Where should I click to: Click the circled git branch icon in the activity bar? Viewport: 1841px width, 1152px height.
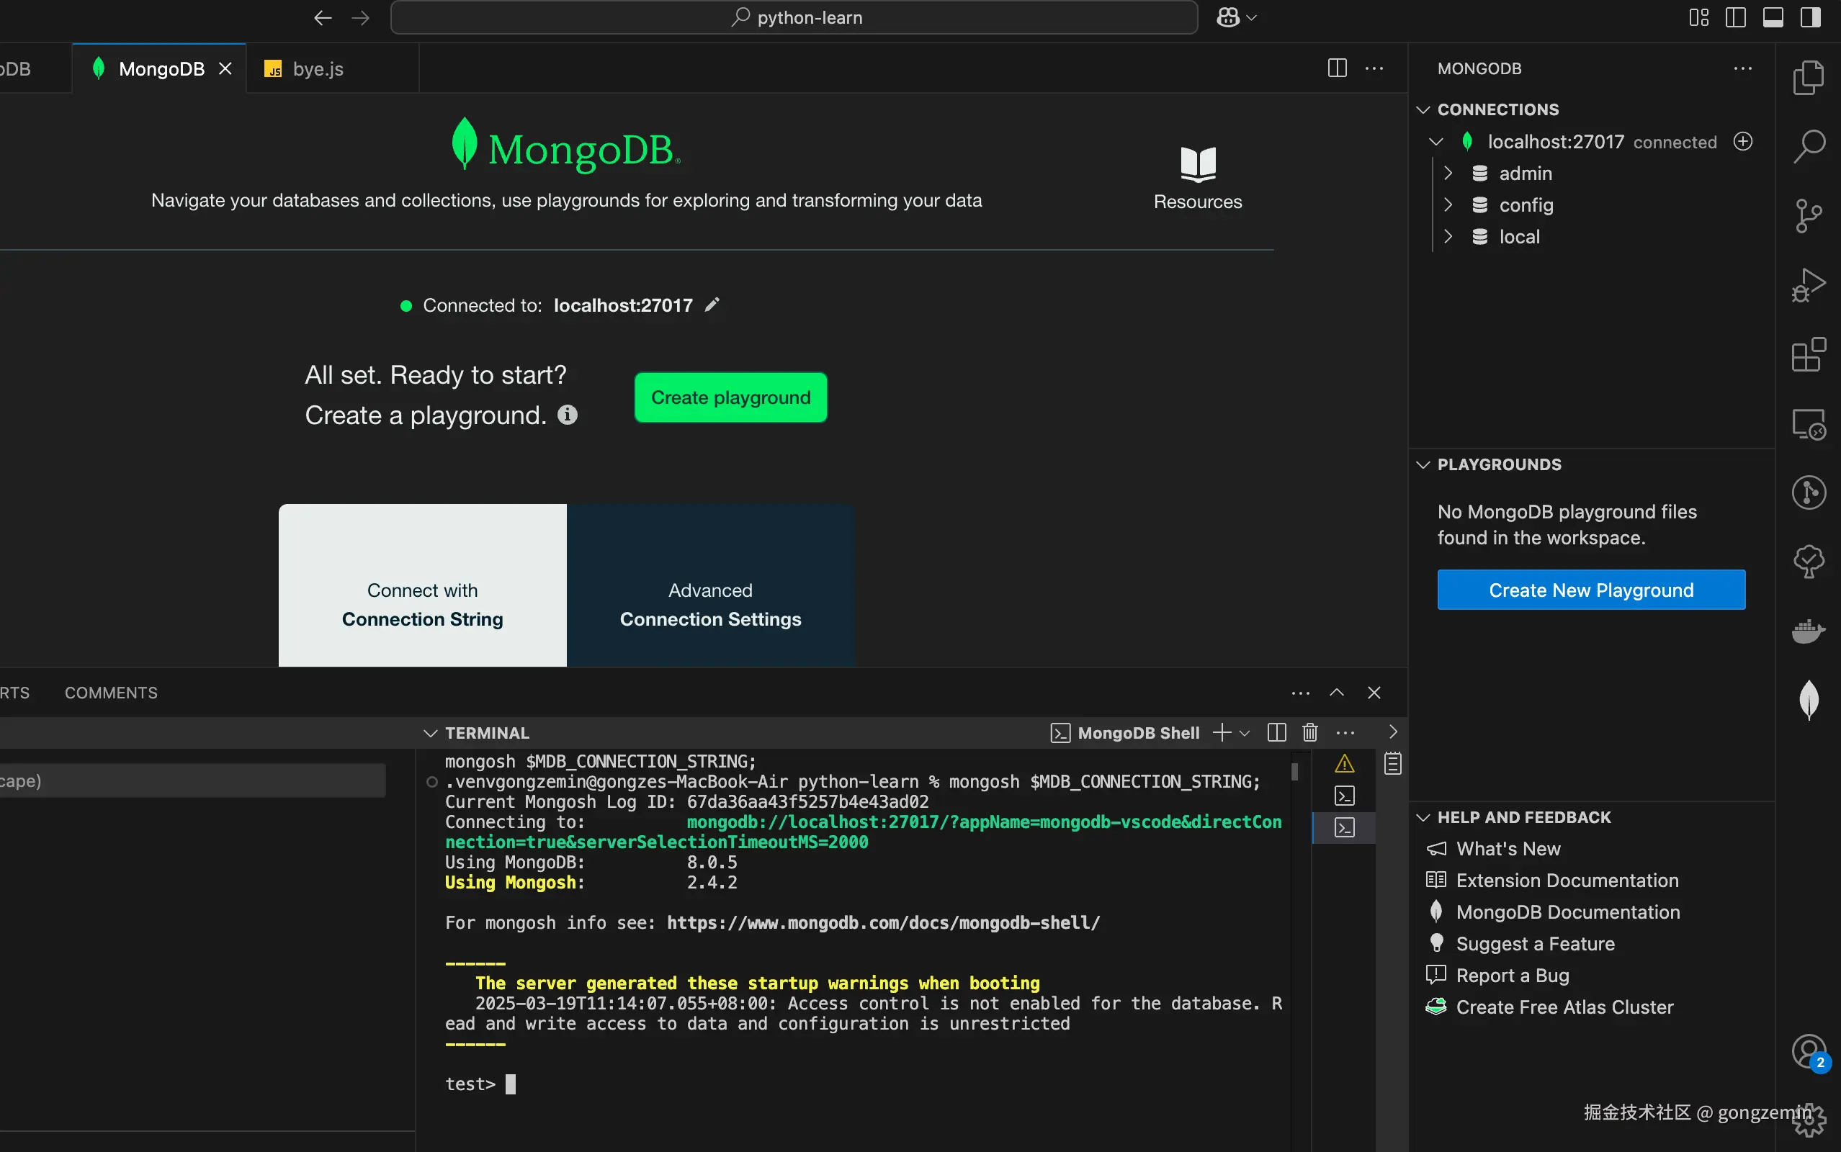point(1809,492)
